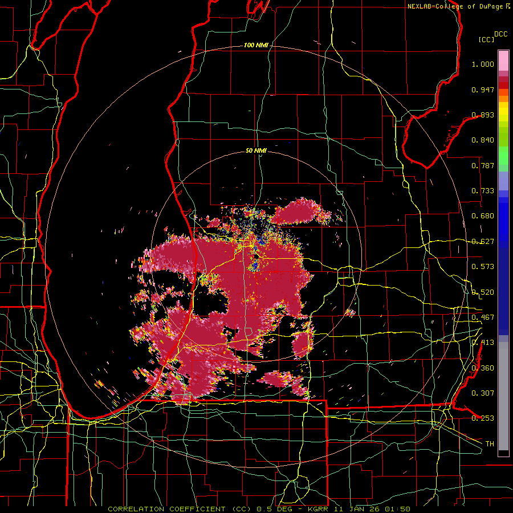This screenshot has width=513, height=513.
Task: Click the 0.307 scale value
Action: pos(483,393)
